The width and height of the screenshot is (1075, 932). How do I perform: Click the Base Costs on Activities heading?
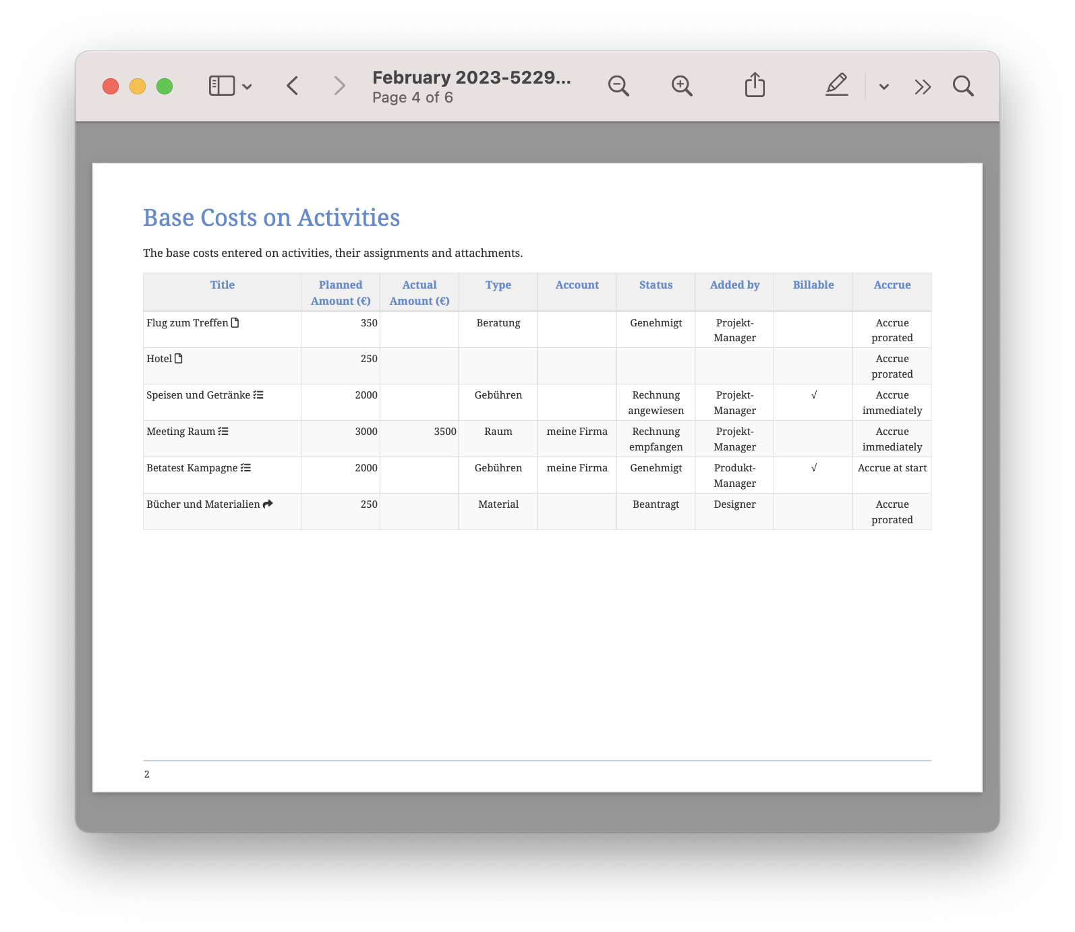coord(271,218)
